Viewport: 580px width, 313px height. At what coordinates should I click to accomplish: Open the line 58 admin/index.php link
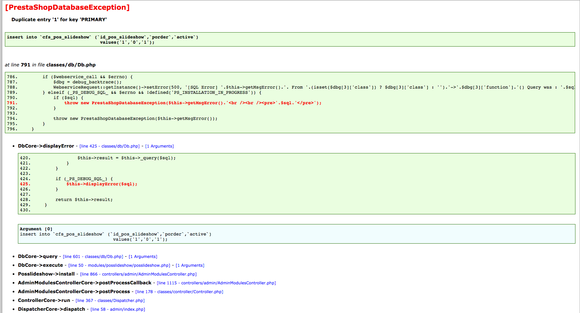[x=118, y=309]
